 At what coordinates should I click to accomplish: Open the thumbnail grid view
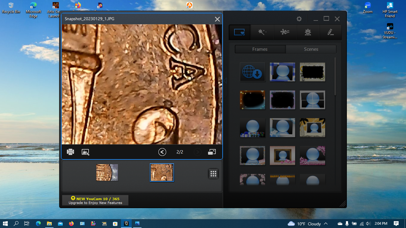tap(213, 174)
